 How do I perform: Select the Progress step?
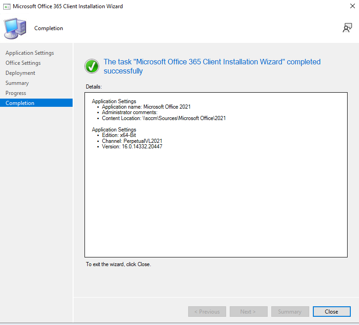tap(16, 93)
